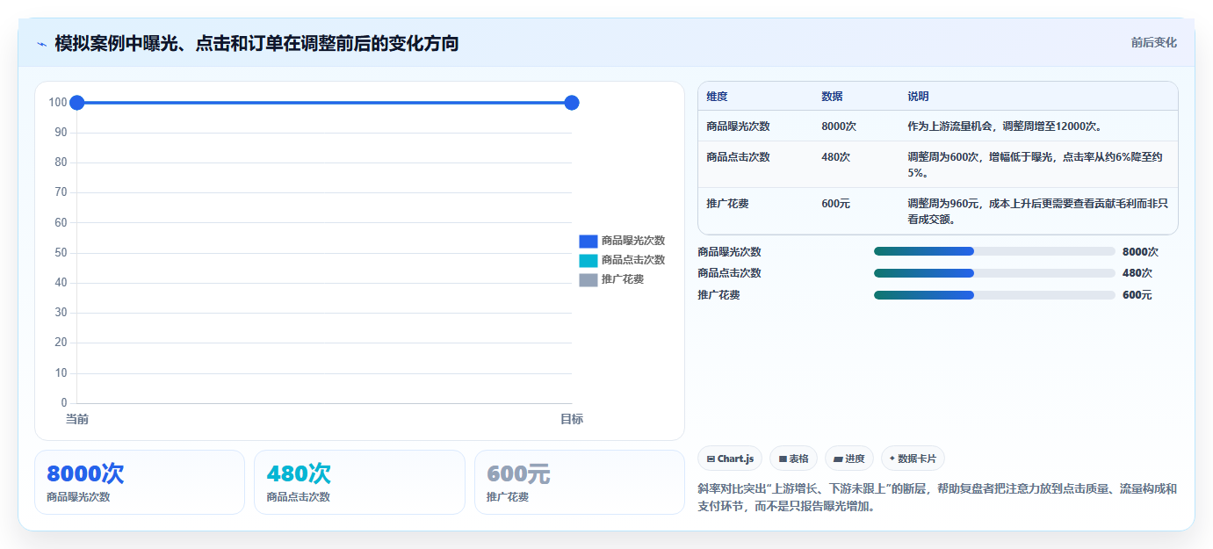Select the Chart.js tag chip

[730, 459]
